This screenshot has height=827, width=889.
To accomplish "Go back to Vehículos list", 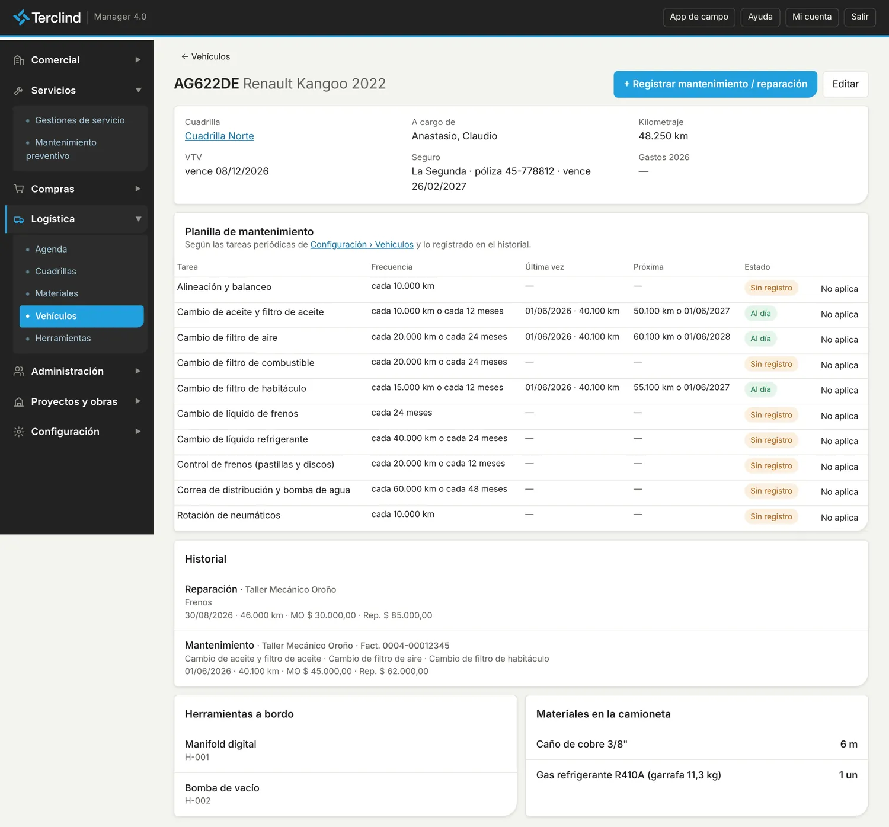I will point(206,56).
